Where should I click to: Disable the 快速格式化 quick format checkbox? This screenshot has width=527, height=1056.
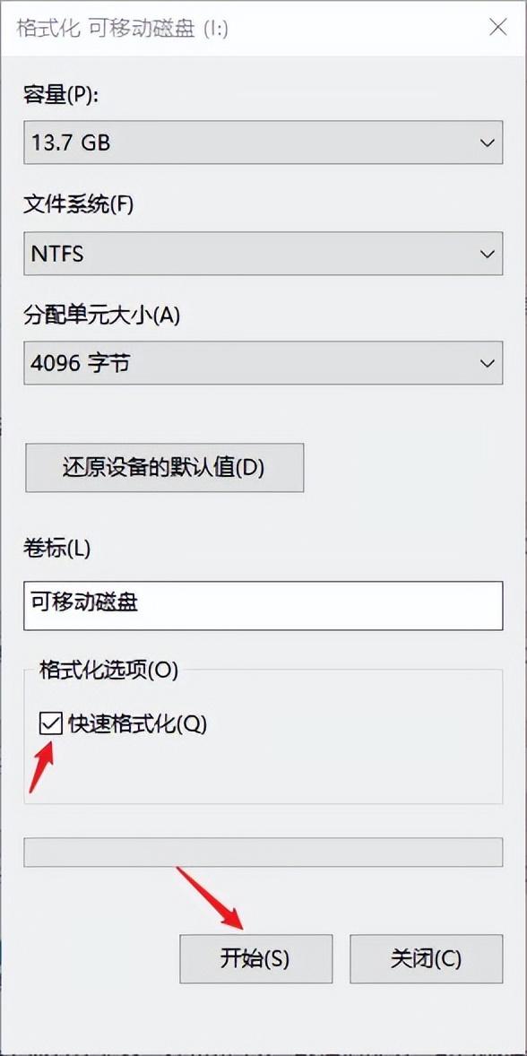(x=49, y=724)
